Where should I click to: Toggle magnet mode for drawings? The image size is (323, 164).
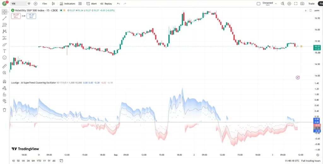point(4,82)
